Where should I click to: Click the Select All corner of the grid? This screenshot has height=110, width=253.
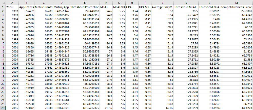pyautogui.click(x=3, y=2)
